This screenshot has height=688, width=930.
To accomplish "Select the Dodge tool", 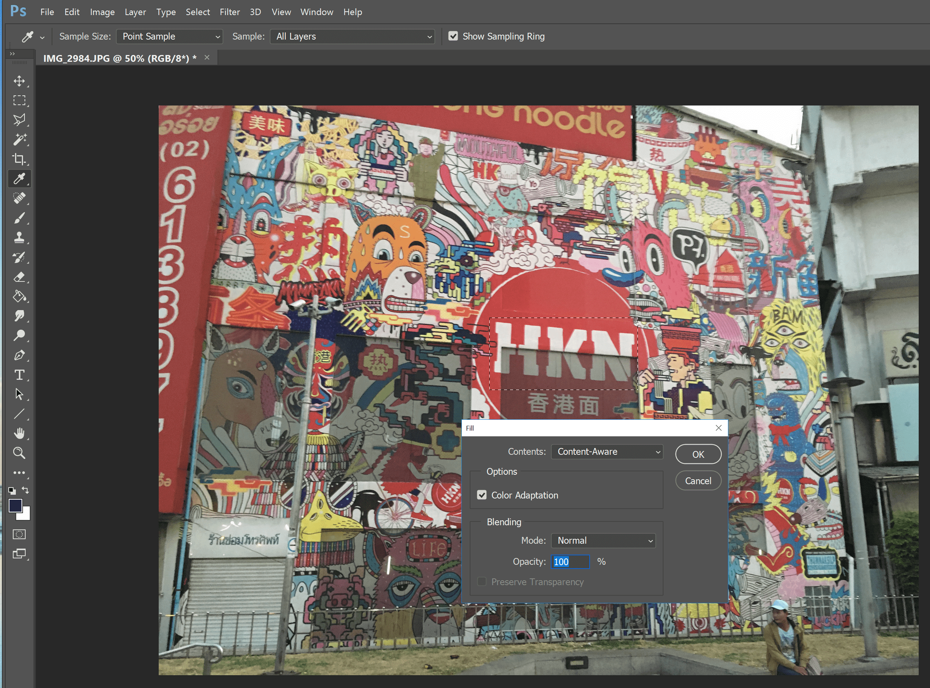I will coord(19,336).
